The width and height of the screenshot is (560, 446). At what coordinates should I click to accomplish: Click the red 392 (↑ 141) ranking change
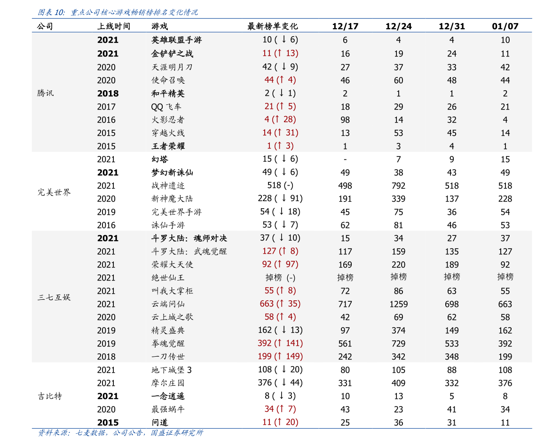pyautogui.click(x=280, y=343)
